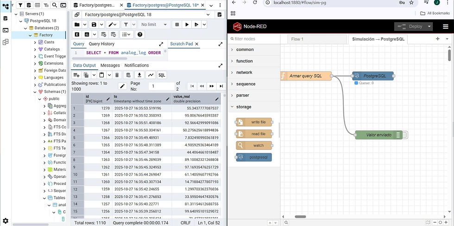
Task: Execute the query with play icon
Action: [187, 24]
